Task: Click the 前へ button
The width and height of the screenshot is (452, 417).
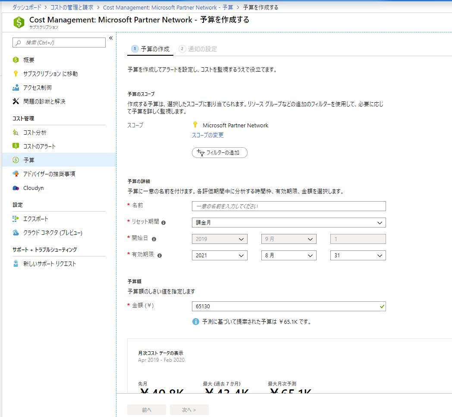Action: coord(147,410)
